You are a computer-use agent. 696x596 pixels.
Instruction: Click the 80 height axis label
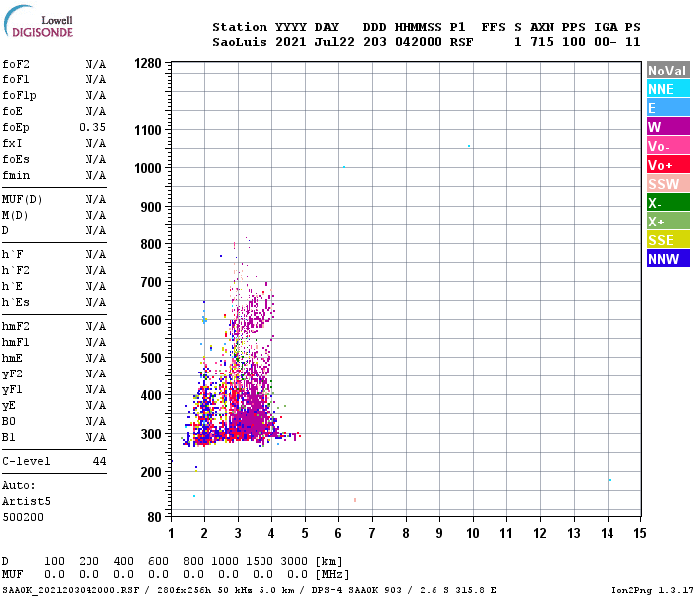pyautogui.click(x=155, y=517)
